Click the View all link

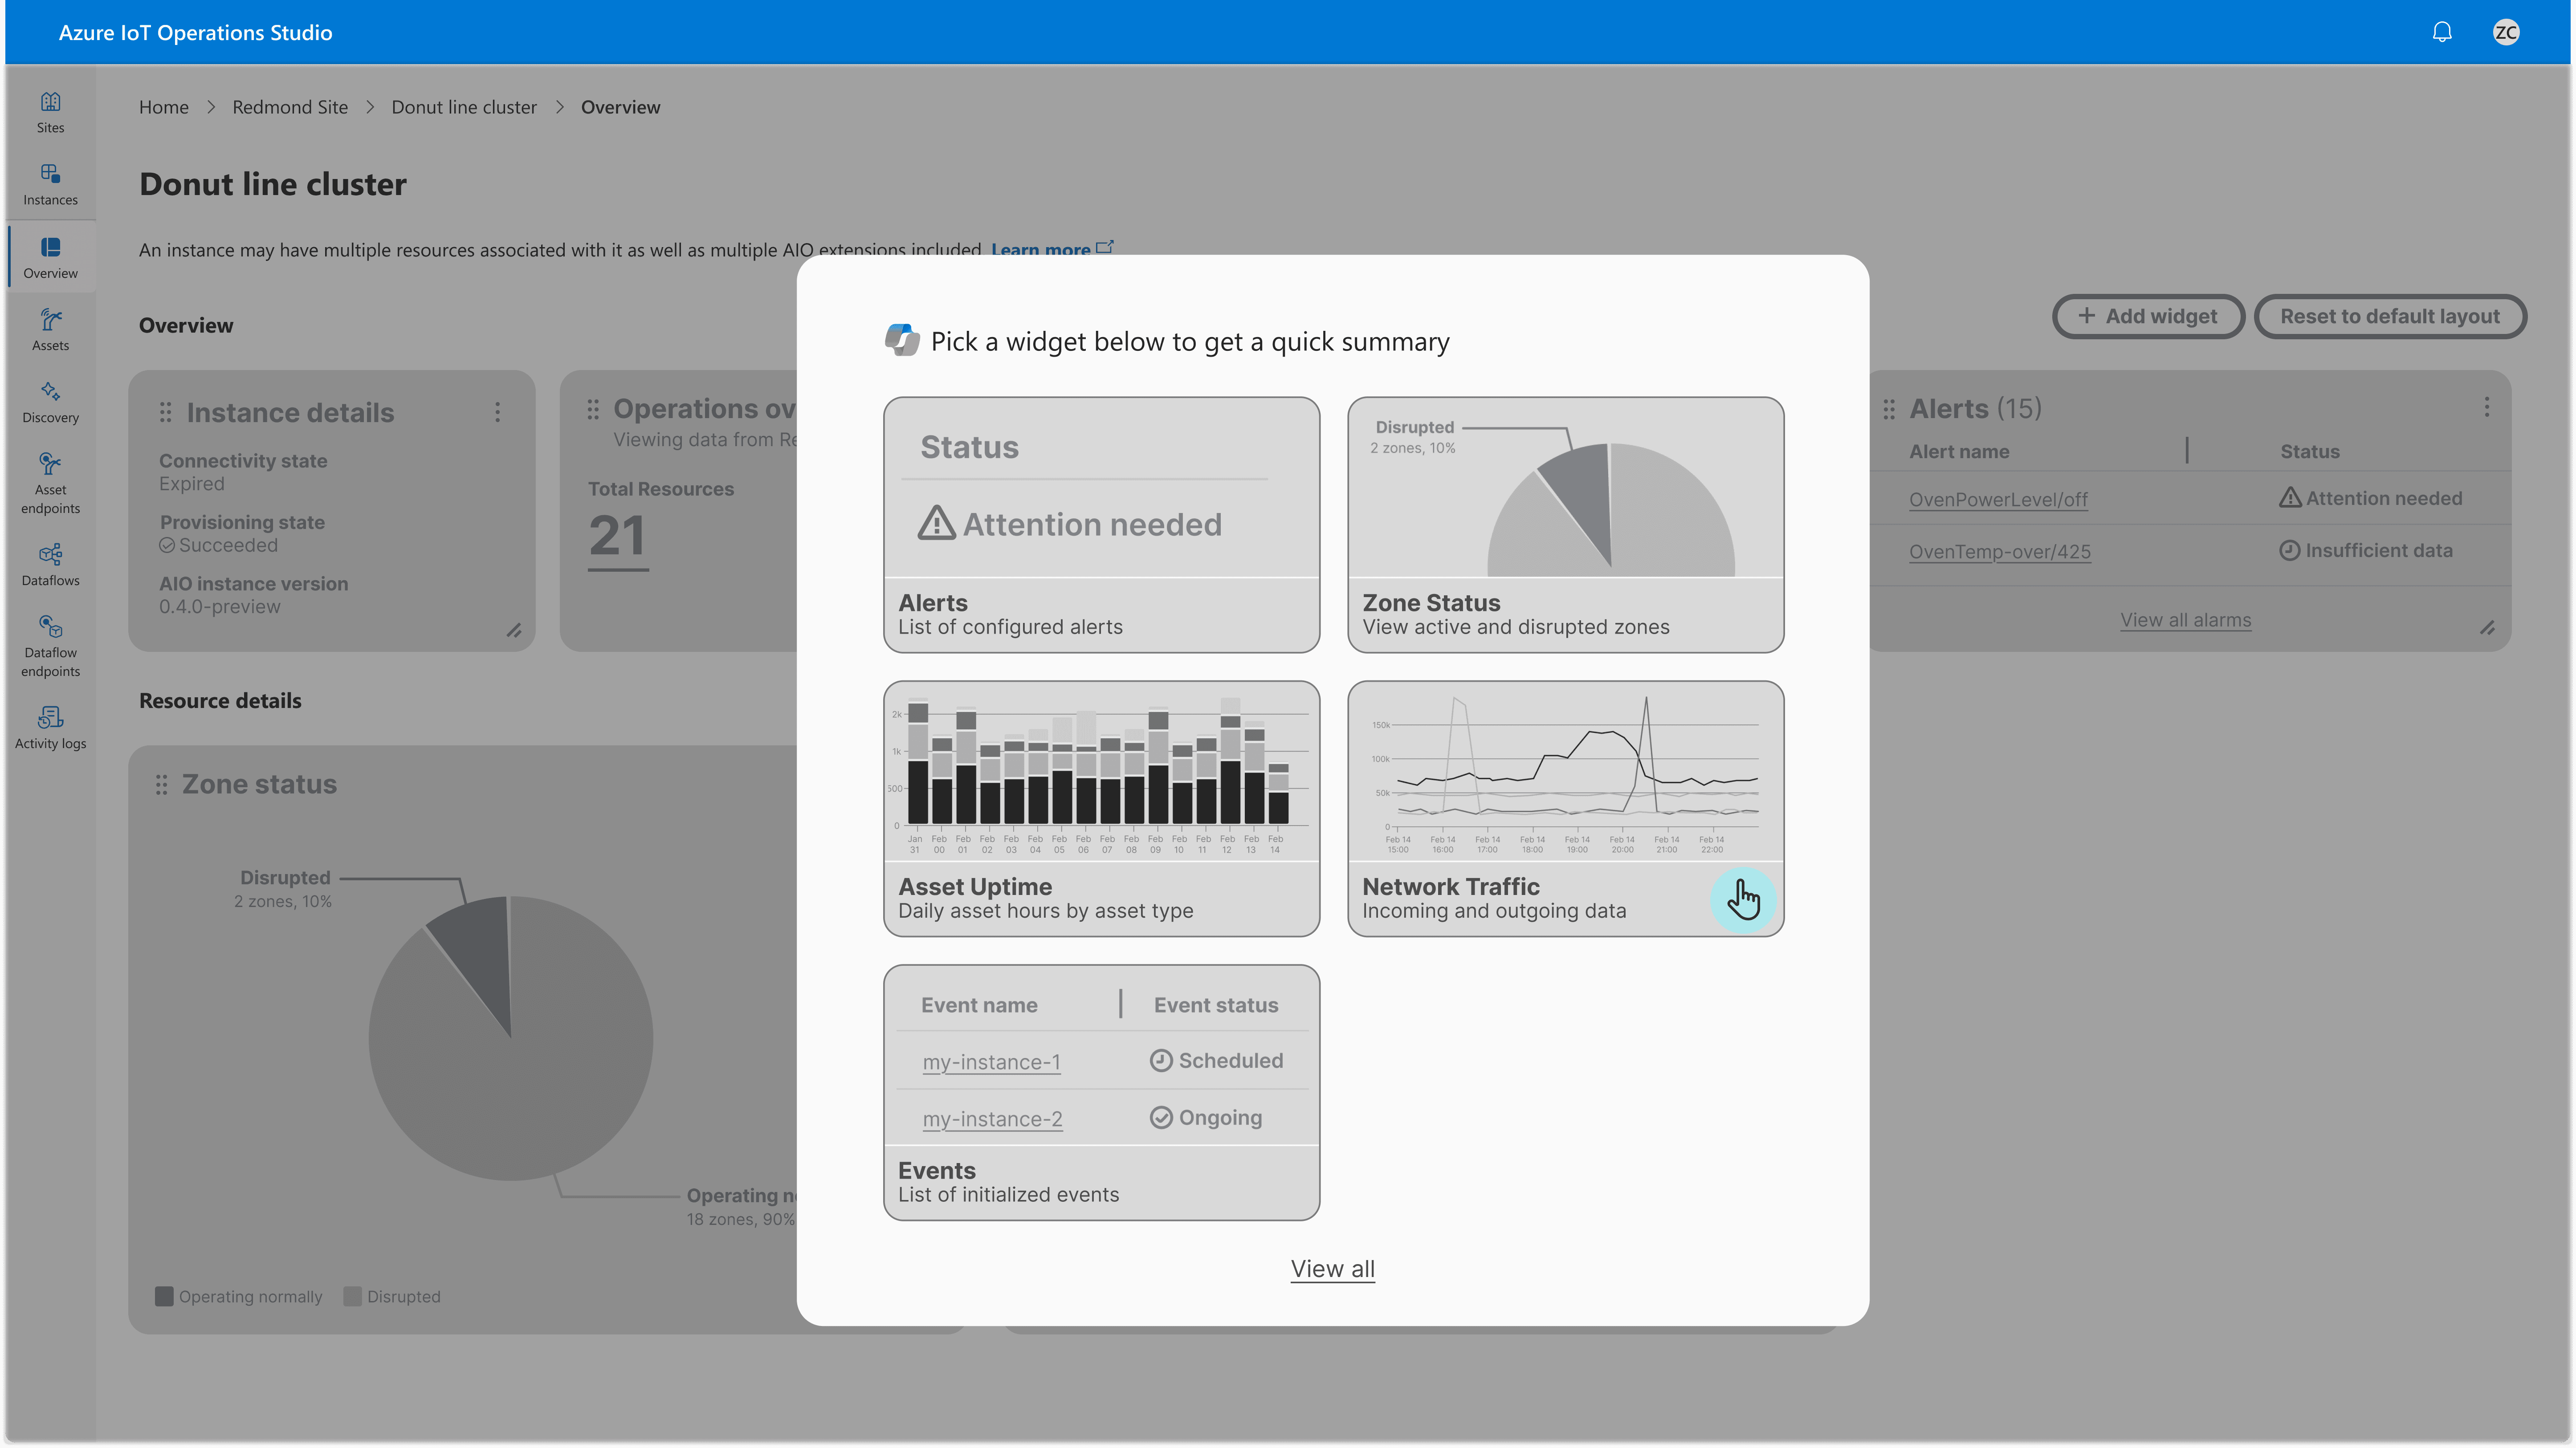[x=1332, y=1268]
